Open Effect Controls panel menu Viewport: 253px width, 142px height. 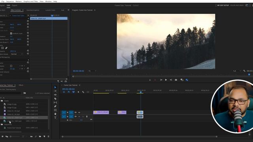point(23,10)
